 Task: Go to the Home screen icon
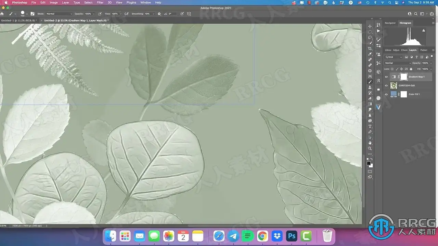pos(2,14)
